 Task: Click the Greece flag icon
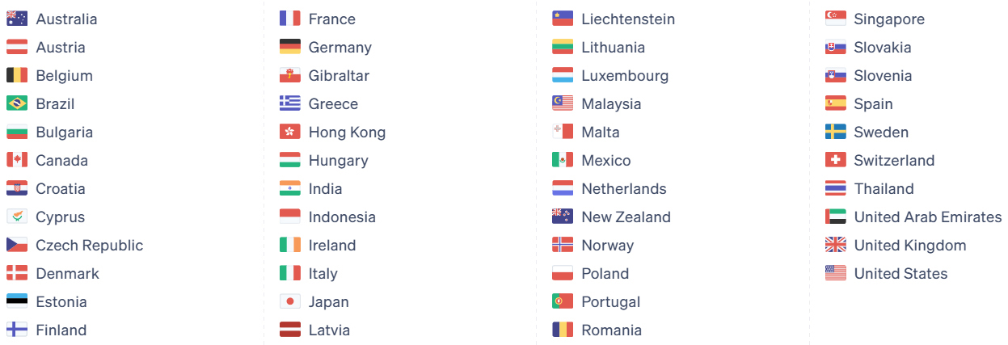tap(290, 103)
